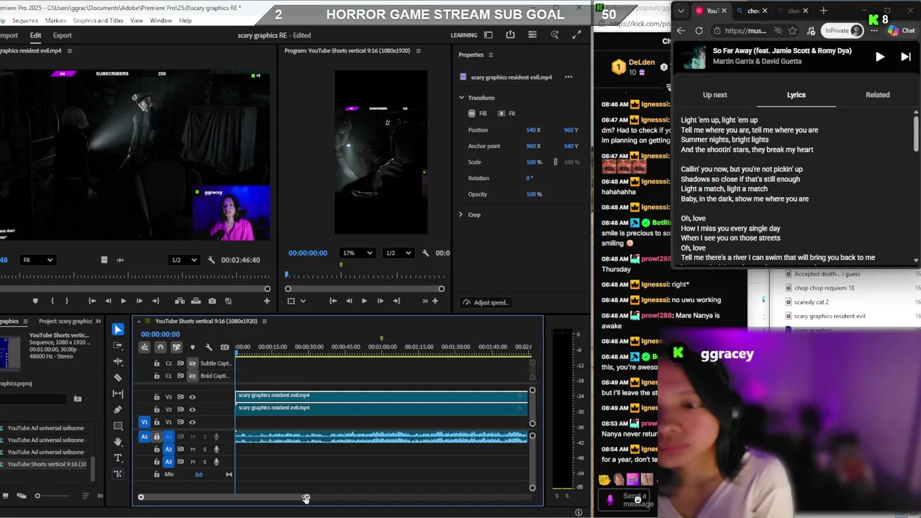Open Program monitor zoom dropdown '17%'
921x518 pixels.
coord(358,253)
